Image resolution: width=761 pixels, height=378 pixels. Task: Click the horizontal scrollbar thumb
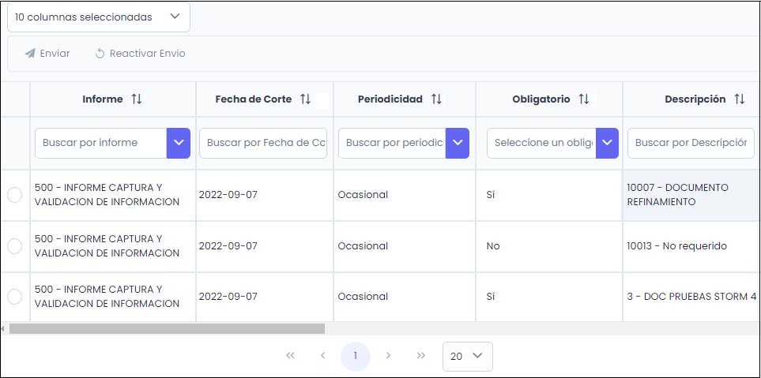(x=166, y=328)
